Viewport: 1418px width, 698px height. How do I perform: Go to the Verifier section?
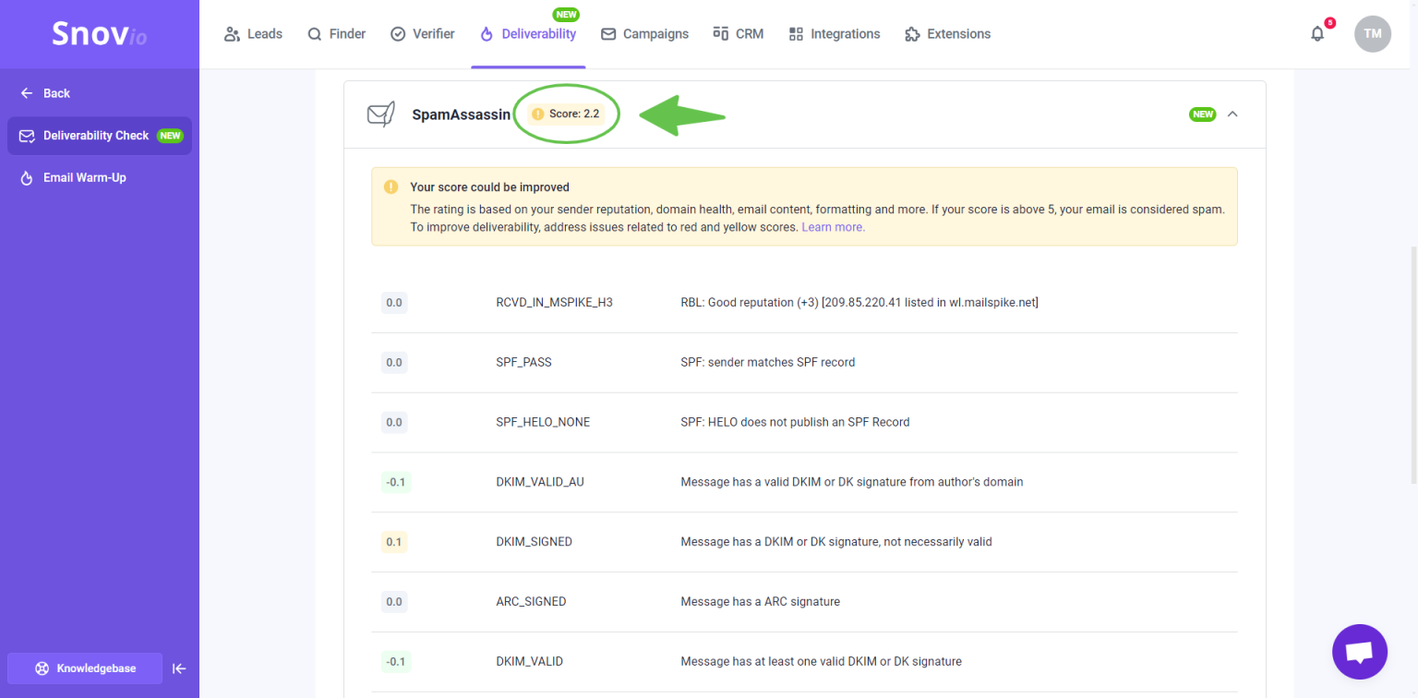coord(422,34)
